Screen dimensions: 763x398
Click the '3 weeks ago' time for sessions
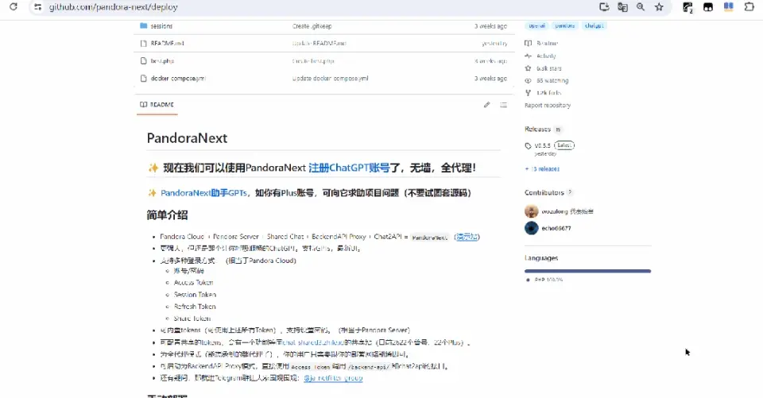(x=490, y=25)
